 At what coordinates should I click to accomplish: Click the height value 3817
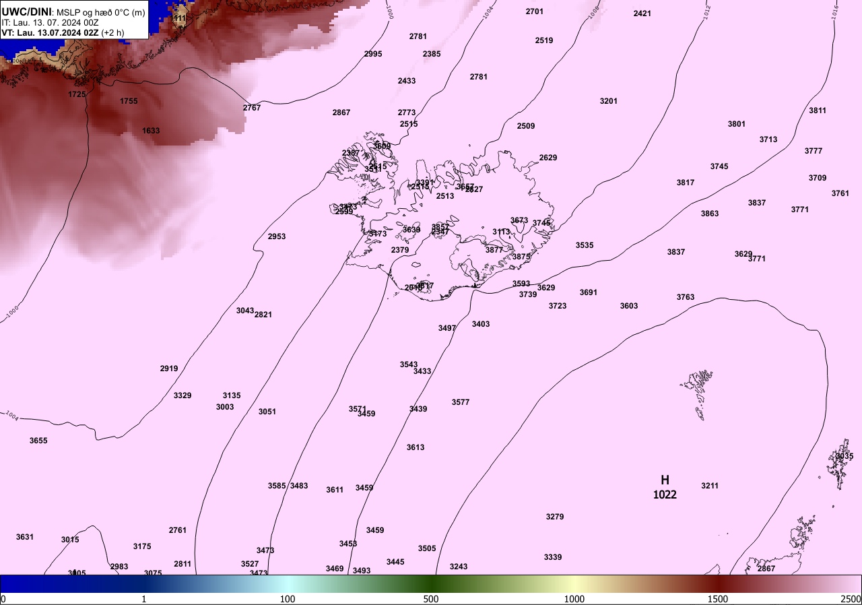686,183
